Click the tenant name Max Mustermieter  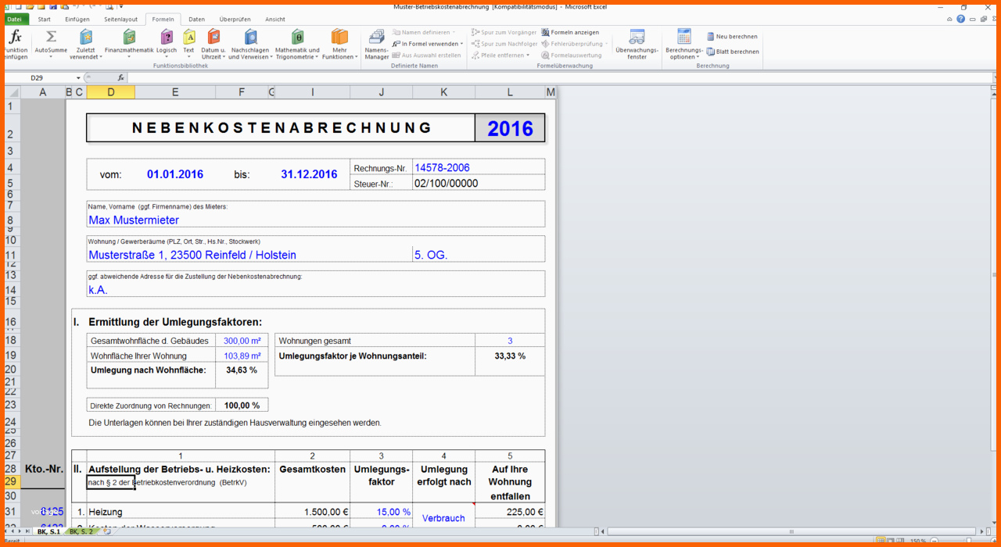pos(134,220)
